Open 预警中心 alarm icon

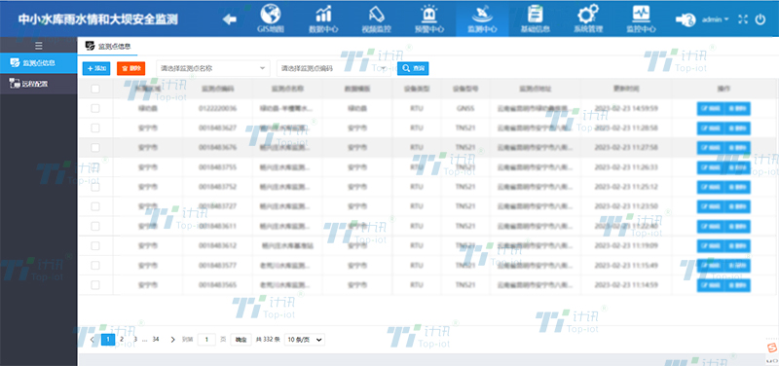(x=428, y=14)
